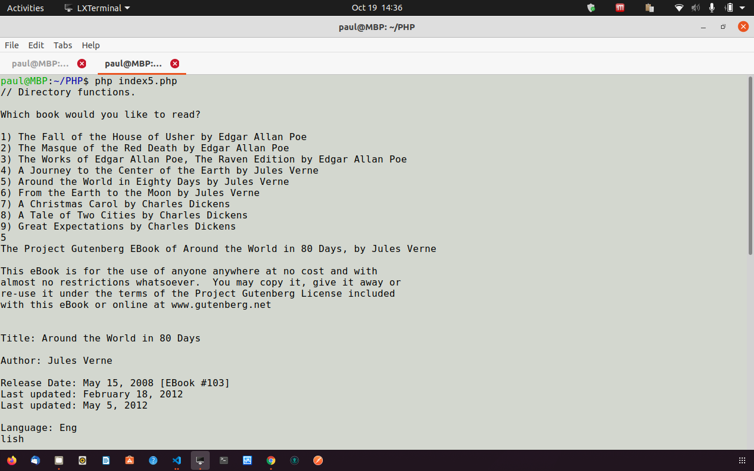Open the Tabs menu

[x=62, y=45]
